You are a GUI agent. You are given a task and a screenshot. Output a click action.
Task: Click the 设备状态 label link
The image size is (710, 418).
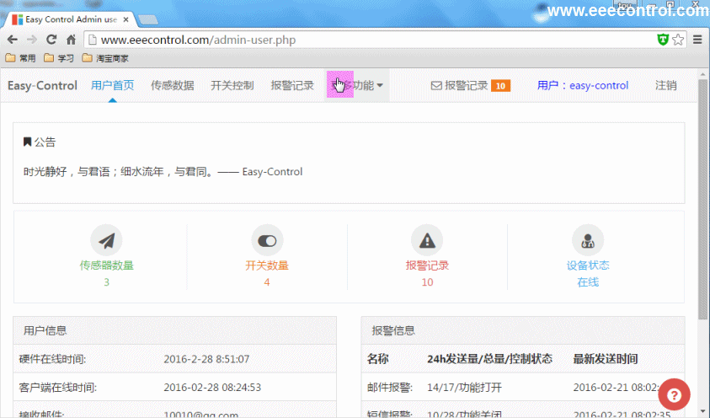pos(588,265)
